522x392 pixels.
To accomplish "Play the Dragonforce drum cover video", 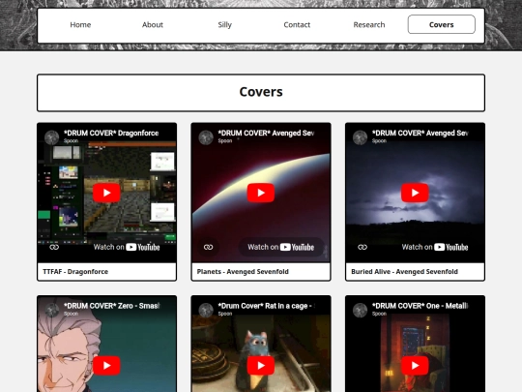I will (106, 193).
